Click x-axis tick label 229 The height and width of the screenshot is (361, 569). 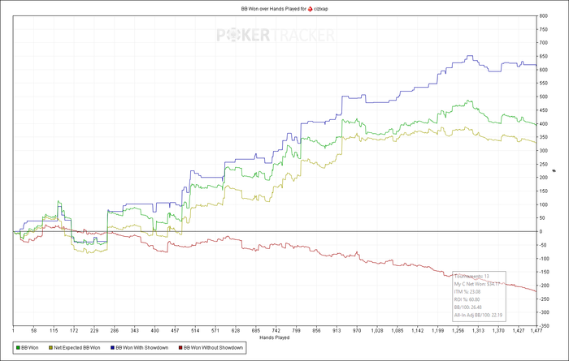click(x=94, y=331)
